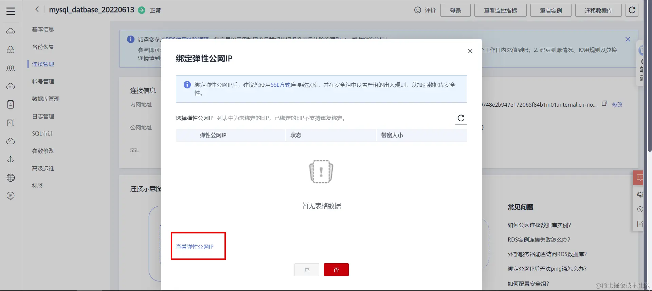Click the 弹性公网IP column header
This screenshot has width=652, height=291.
pyautogui.click(x=231, y=135)
